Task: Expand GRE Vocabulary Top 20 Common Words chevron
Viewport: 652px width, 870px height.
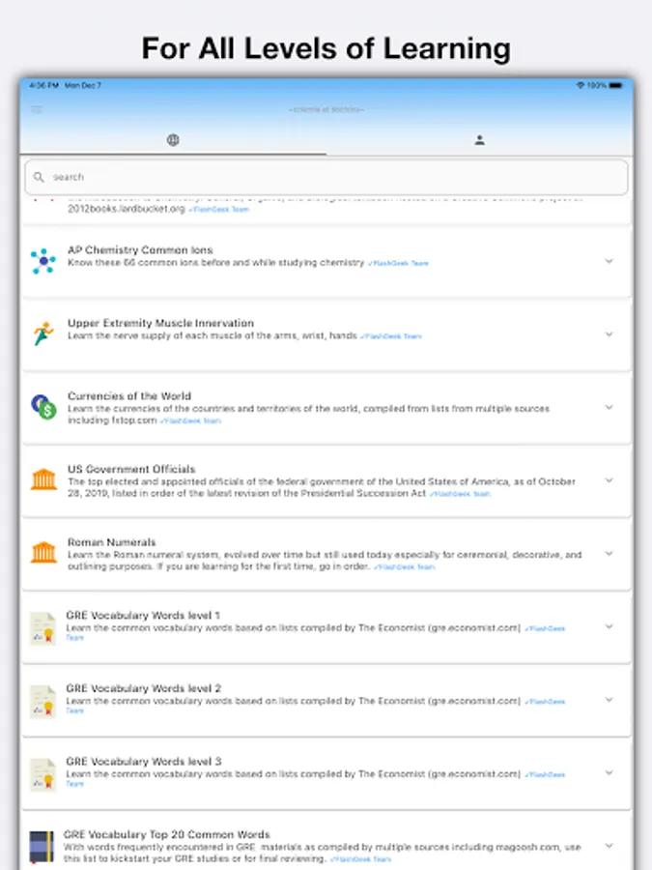Action: pyautogui.click(x=609, y=846)
